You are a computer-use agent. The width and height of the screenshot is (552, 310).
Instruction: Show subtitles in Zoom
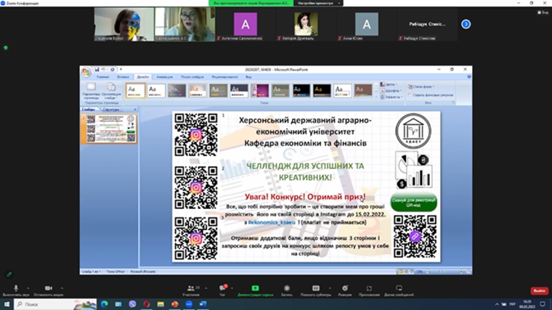tap(316, 290)
